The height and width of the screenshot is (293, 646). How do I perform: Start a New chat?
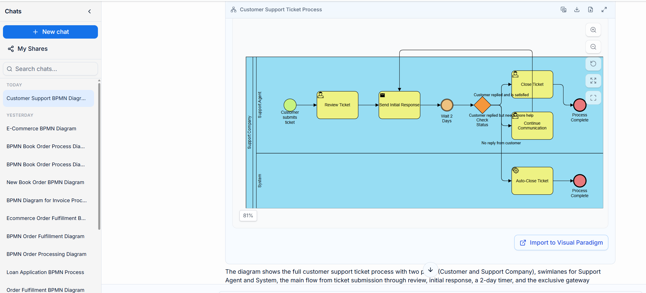point(50,32)
